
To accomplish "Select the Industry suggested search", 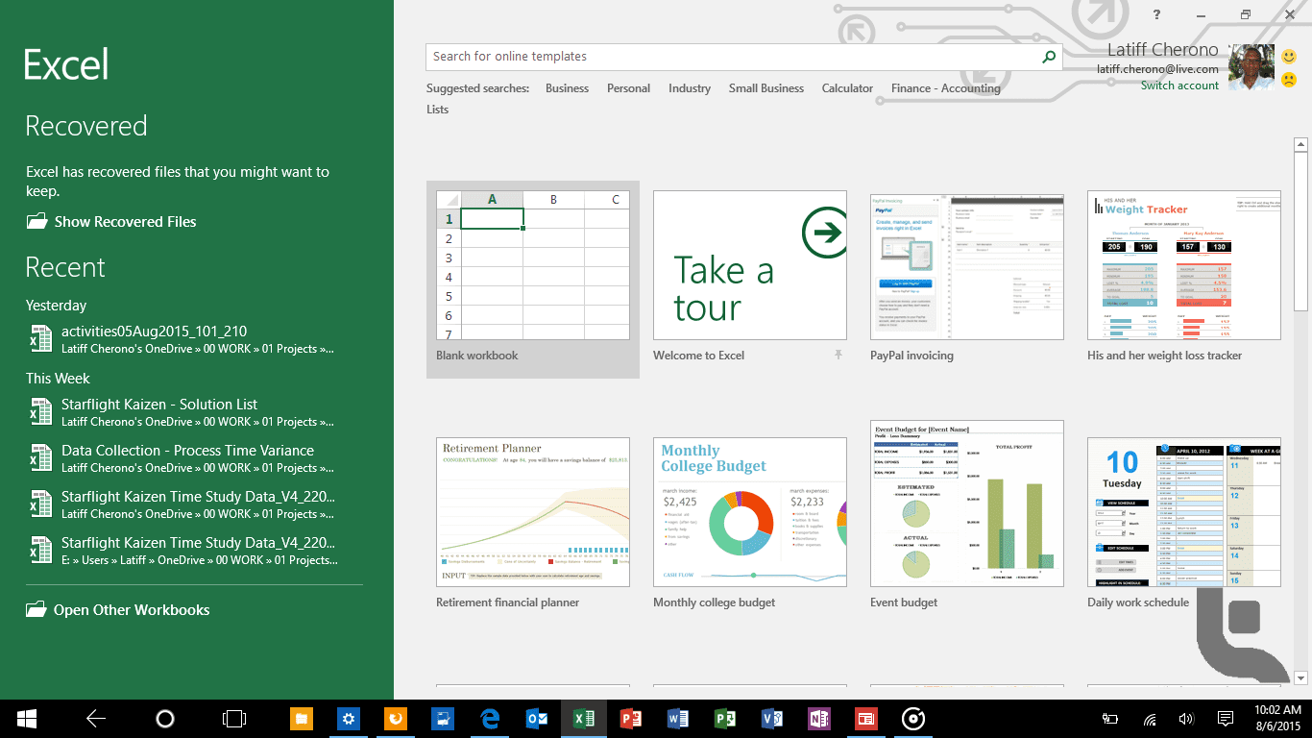I will pyautogui.click(x=690, y=88).
